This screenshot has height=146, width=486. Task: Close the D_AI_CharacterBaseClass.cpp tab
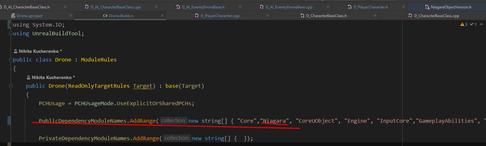pos(156,7)
